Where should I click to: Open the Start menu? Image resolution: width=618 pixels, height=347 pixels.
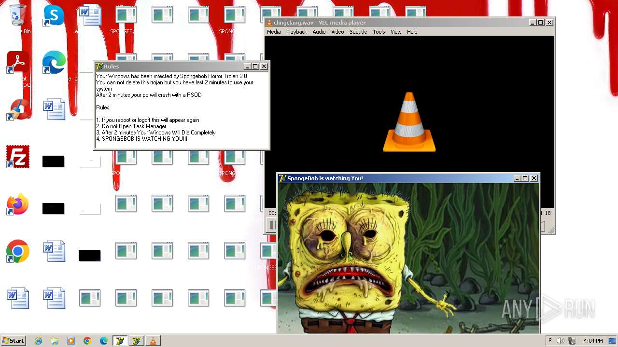tap(14, 341)
